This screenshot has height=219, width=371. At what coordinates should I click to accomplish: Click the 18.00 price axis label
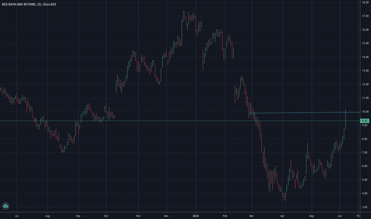365,2
